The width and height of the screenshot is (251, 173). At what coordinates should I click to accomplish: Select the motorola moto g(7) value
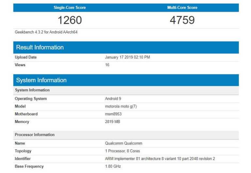coord(121,106)
